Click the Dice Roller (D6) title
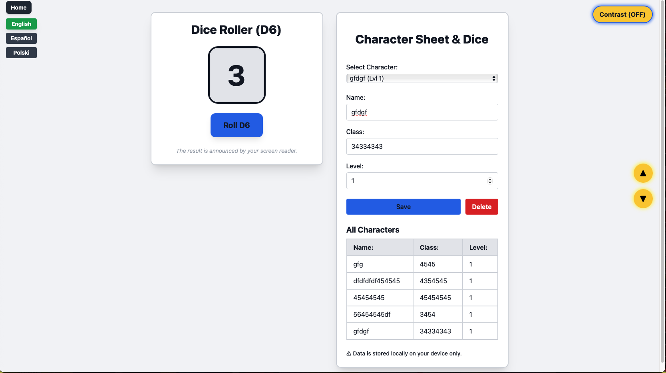The height and width of the screenshot is (373, 666). 236,30
